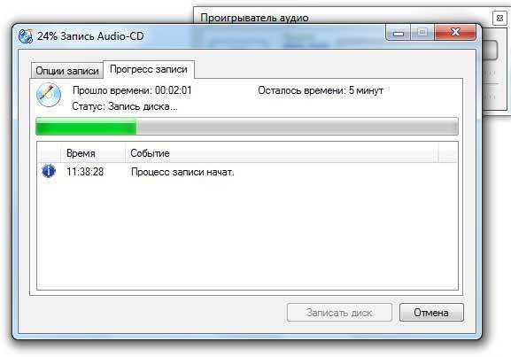The image size is (511, 357).
Task: Close the Запись Audio-CD window
Action: (455, 32)
